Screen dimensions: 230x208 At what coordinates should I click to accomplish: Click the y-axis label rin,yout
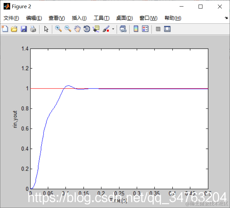pyautogui.click(x=15, y=119)
